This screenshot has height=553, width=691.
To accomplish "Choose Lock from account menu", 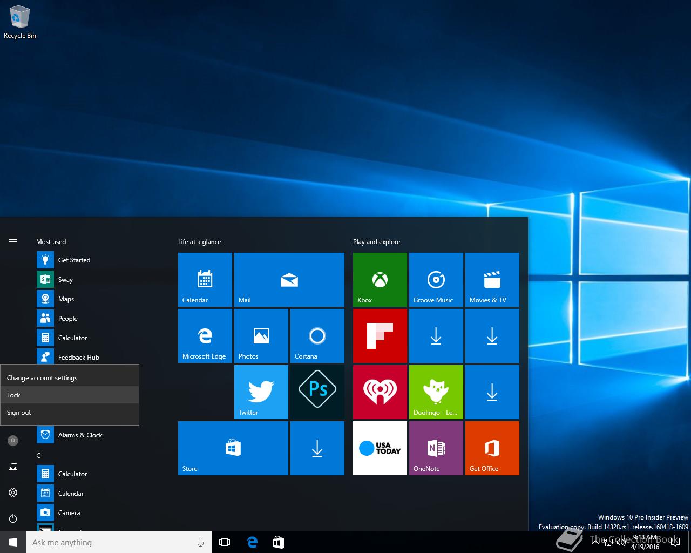I will (x=70, y=395).
